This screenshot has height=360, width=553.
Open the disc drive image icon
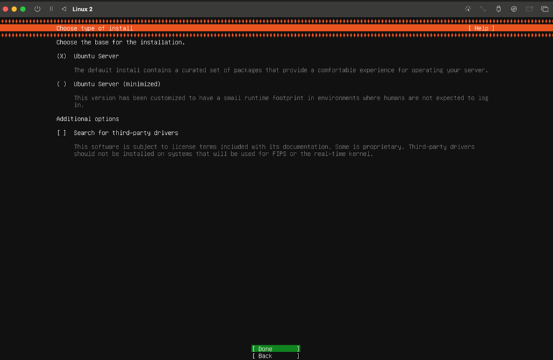tap(514, 9)
